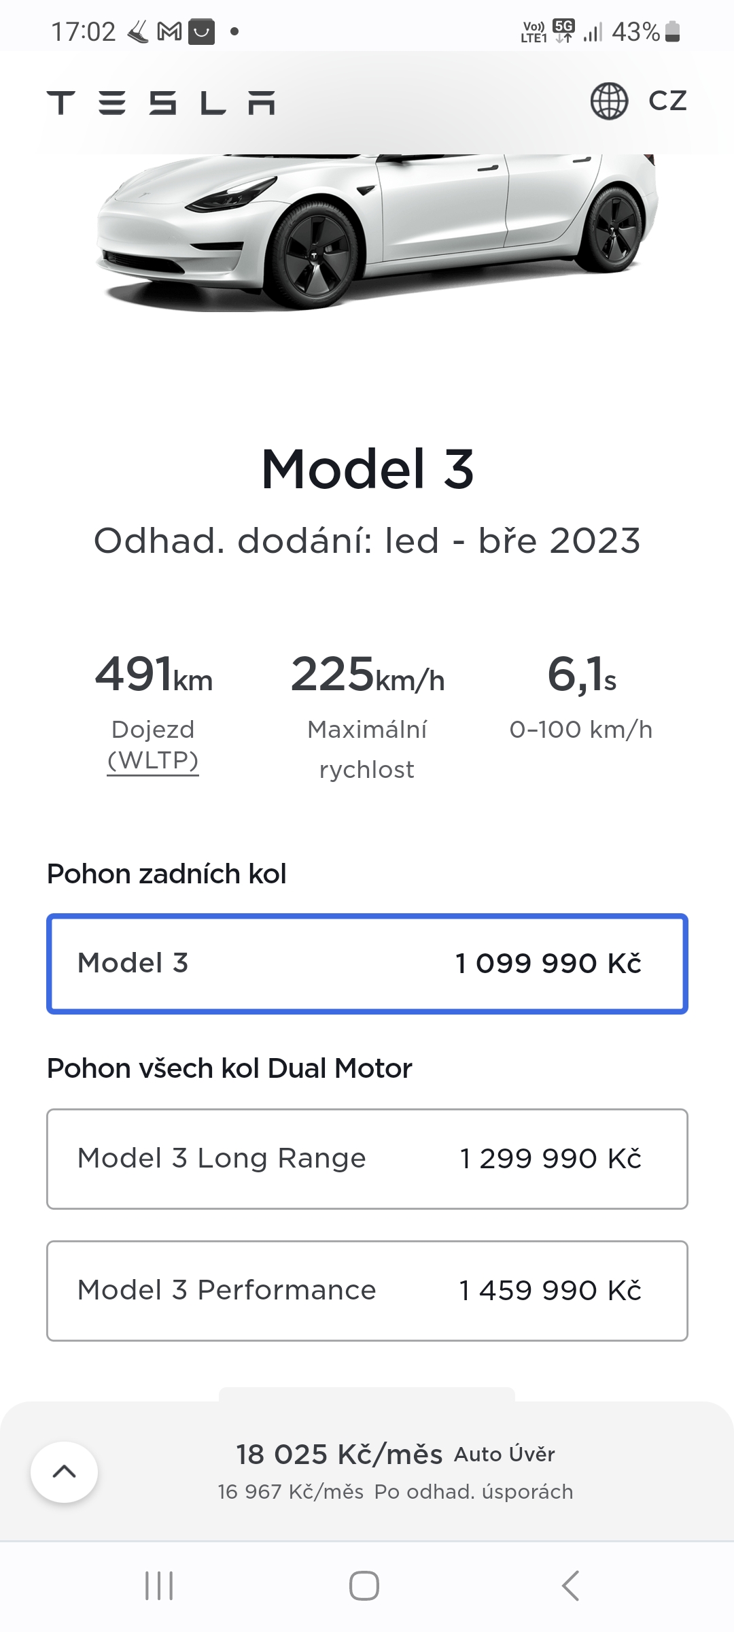
Task: Tap the CZ language code
Action: [667, 101]
